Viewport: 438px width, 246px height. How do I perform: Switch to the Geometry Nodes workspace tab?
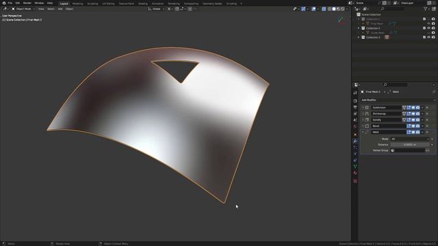click(212, 3)
